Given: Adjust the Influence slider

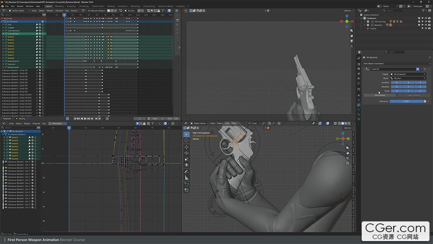Looking at the screenshot, I should coord(406,101).
